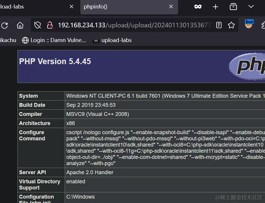
Task: Reload the current page
Action: (x=4, y=25)
